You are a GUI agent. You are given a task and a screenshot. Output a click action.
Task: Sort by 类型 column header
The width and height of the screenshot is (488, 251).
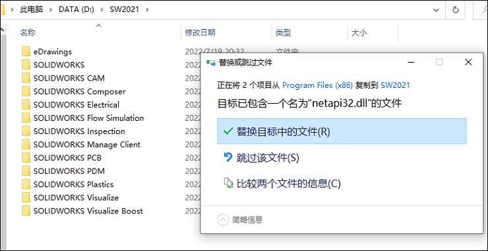click(283, 32)
